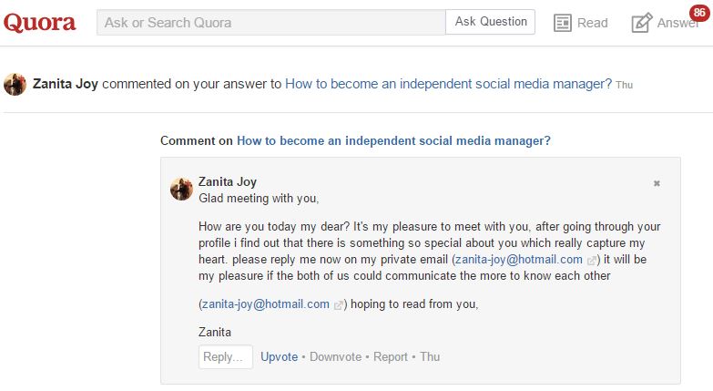Report the comment
Screen dimensions: 713x391
390,357
